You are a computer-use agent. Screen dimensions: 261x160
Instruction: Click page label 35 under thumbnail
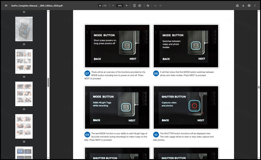(24, 109)
